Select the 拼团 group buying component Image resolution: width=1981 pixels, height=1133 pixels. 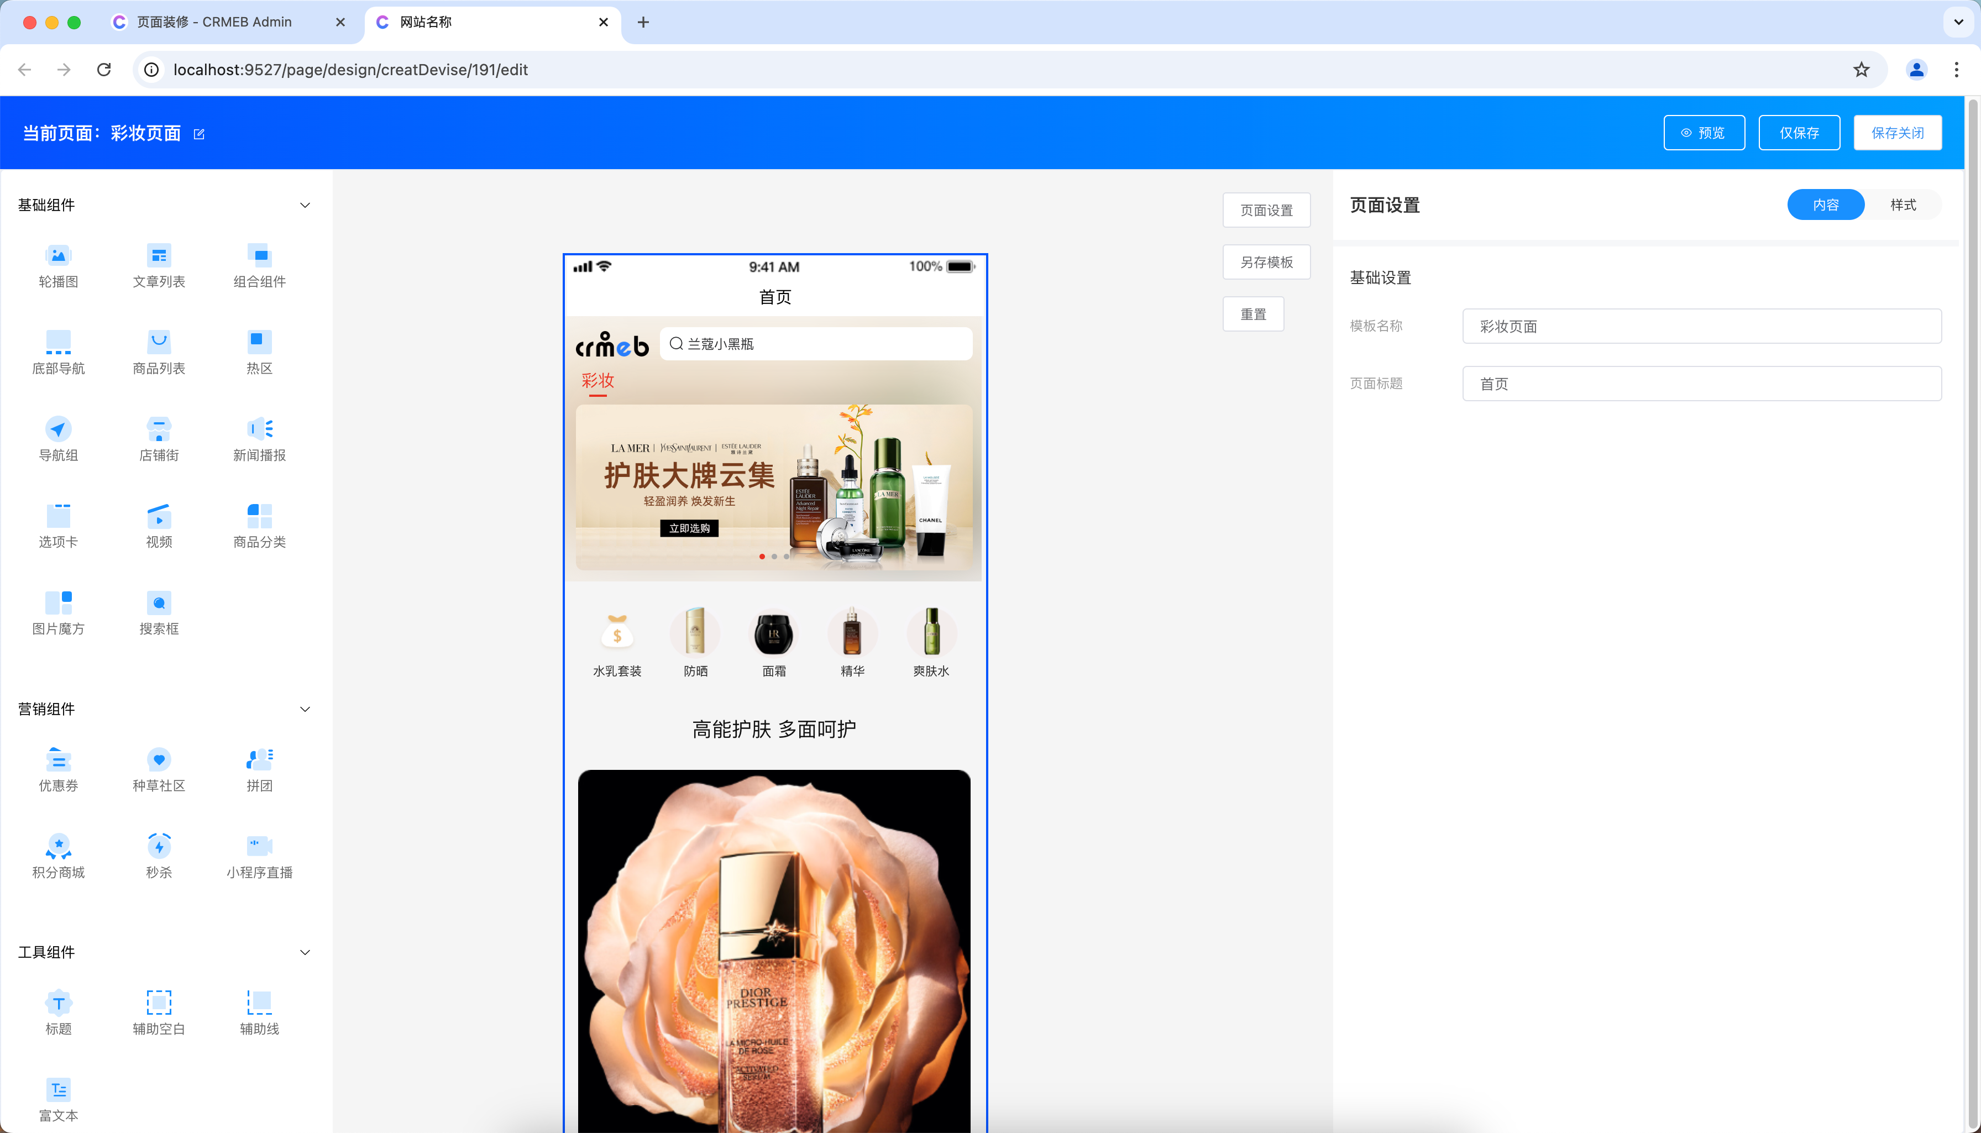click(x=259, y=770)
